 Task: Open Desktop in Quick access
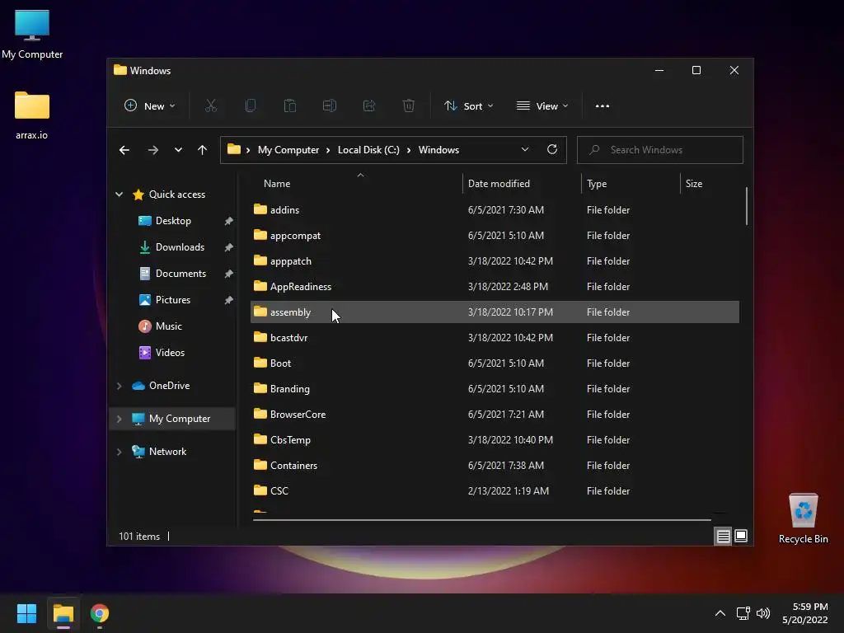point(173,221)
